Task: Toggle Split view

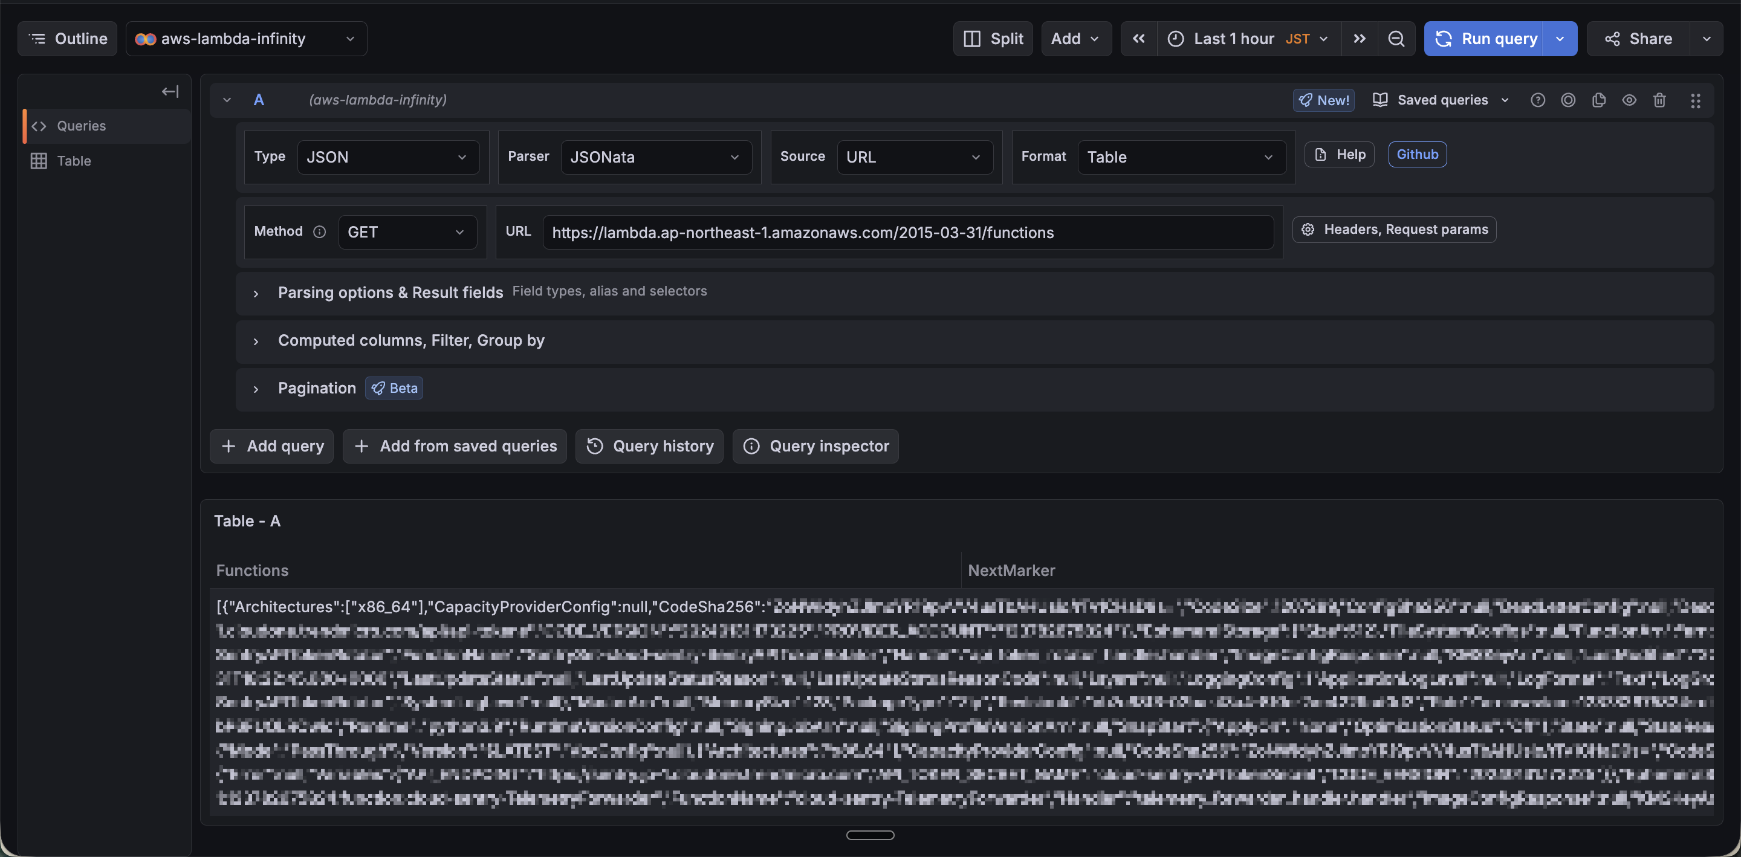Action: coord(993,39)
